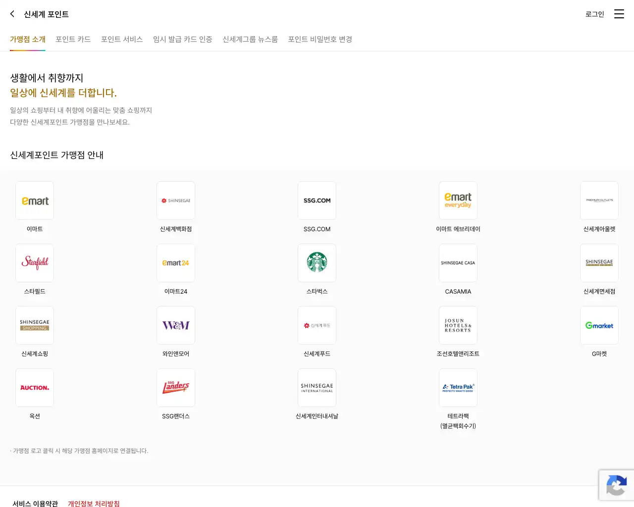The height and width of the screenshot is (507, 634).
Task: Click the 스타필드 label
Action: coord(35,292)
